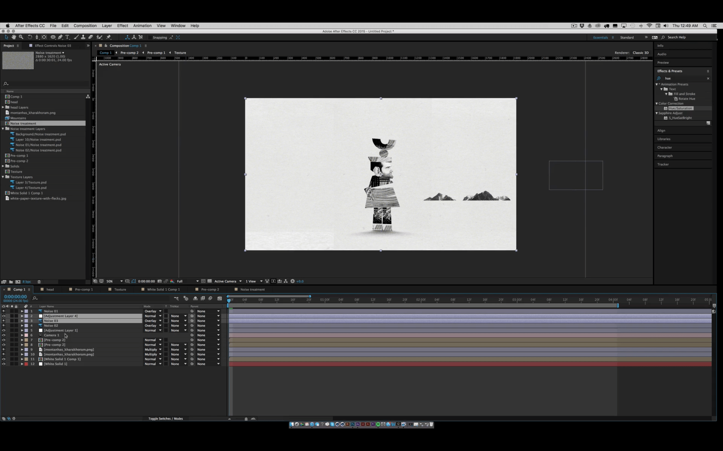Open the Animation menu
This screenshot has height=451, width=723.
142,26
